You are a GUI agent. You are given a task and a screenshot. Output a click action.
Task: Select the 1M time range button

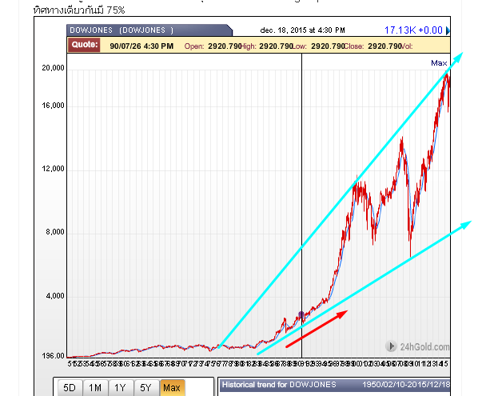[x=95, y=388]
